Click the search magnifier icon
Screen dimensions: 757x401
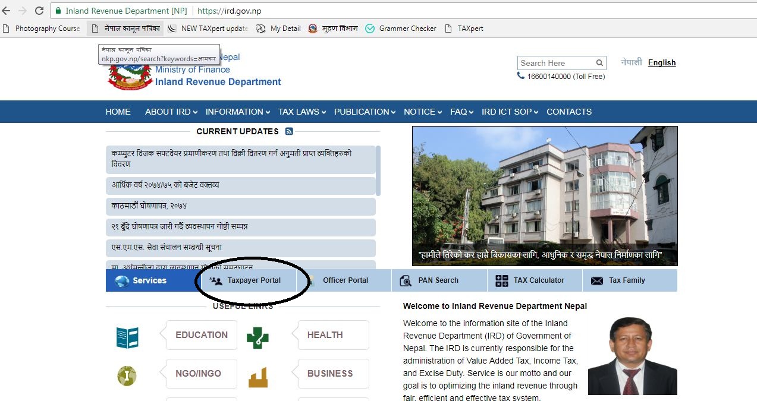(x=599, y=63)
